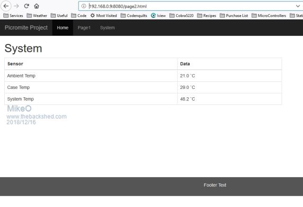Image resolution: width=303 pixels, height=207 pixels.
Task: Reload the page with the refresh icon
Action: tap(27, 6)
